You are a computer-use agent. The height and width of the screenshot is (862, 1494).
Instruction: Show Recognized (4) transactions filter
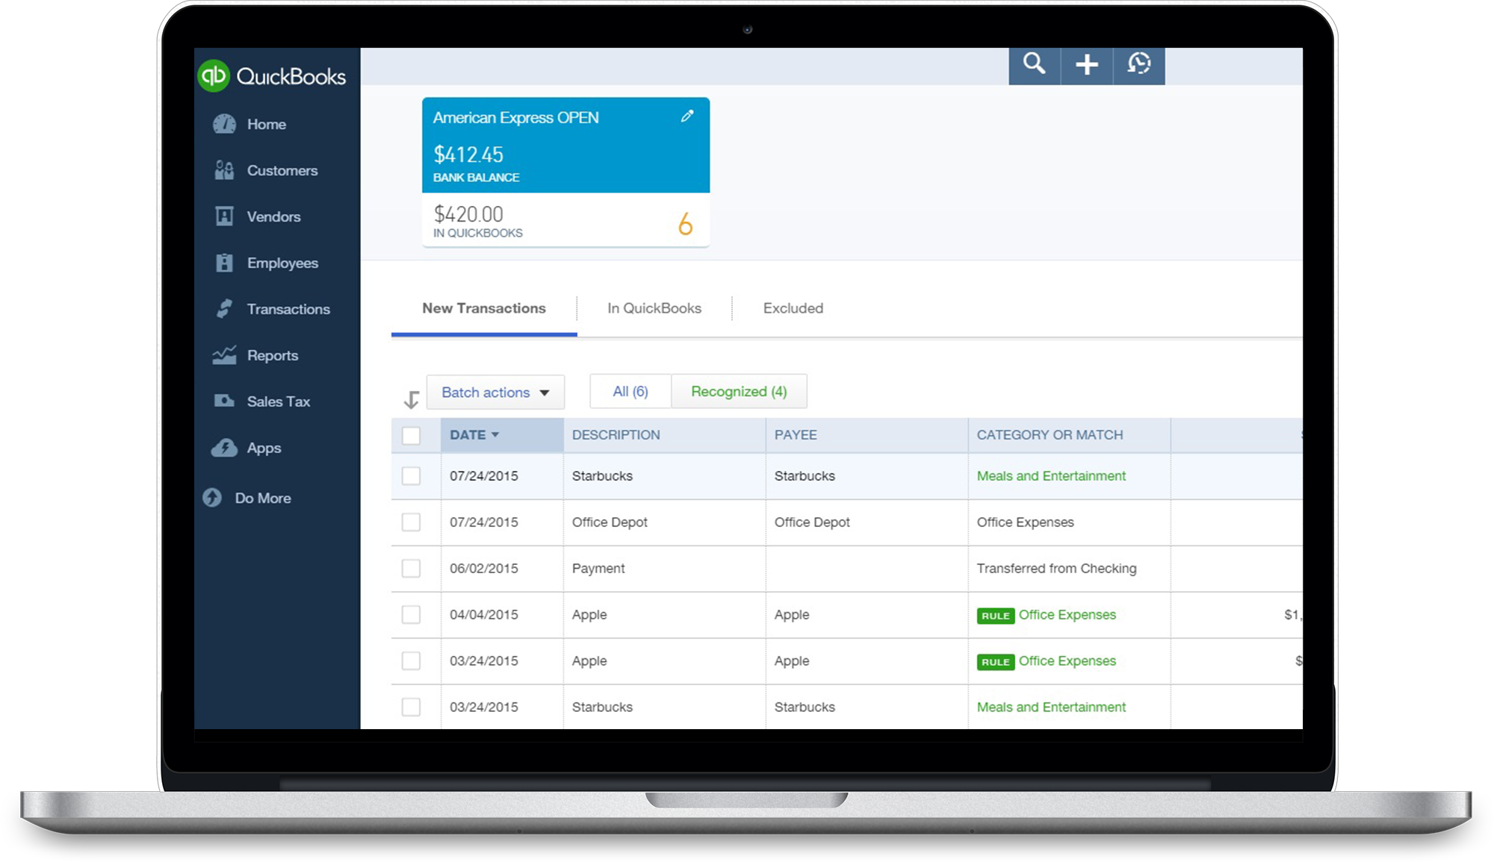pos(739,392)
